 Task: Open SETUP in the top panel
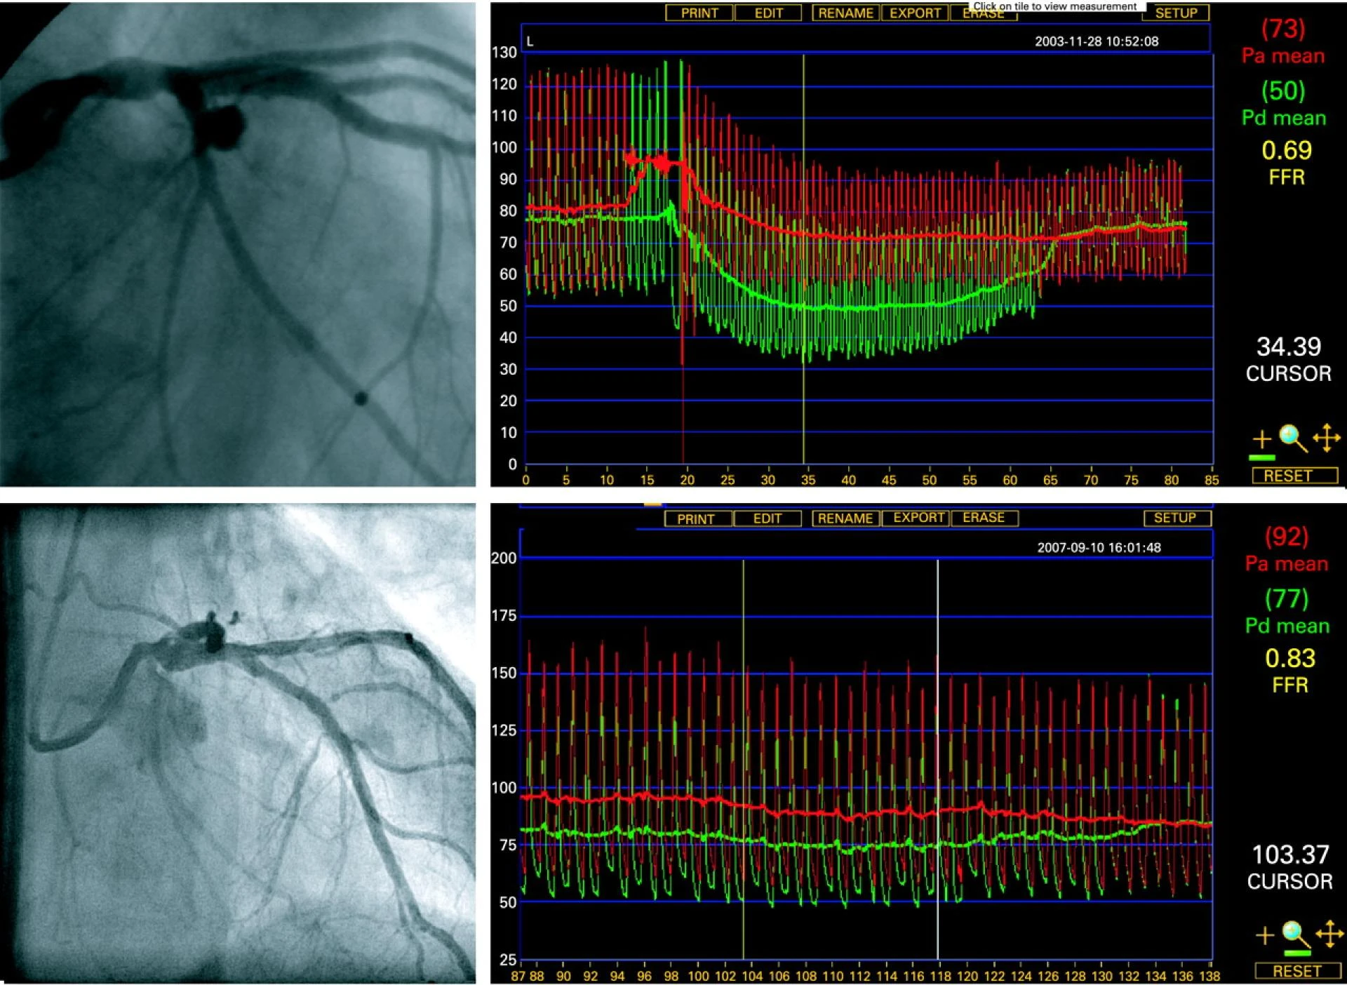[x=1176, y=13]
